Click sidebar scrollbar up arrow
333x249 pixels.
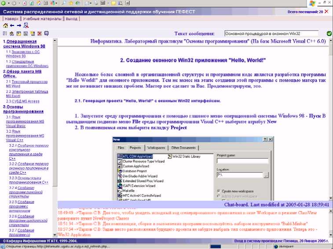pos(55,40)
